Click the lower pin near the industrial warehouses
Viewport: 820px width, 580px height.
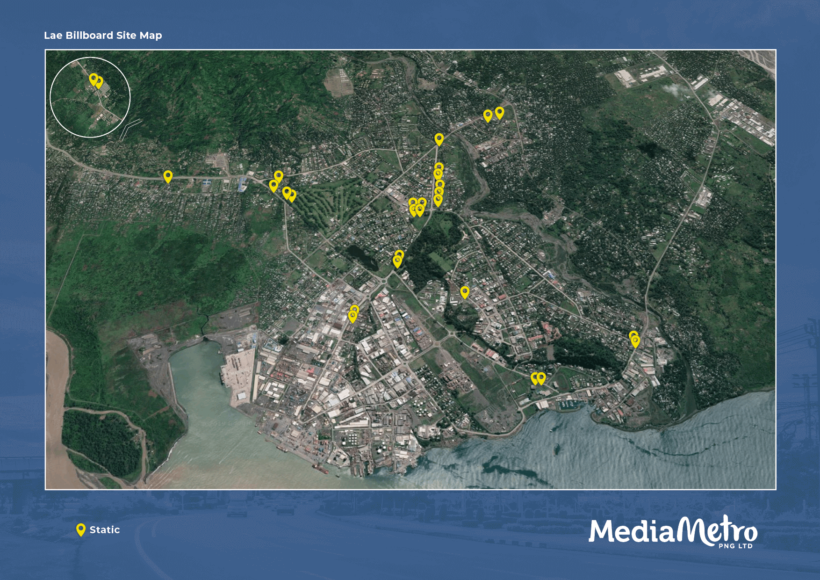click(352, 317)
